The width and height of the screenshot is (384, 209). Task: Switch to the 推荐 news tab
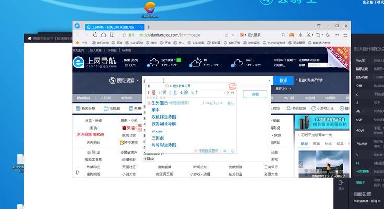tap(304, 144)
